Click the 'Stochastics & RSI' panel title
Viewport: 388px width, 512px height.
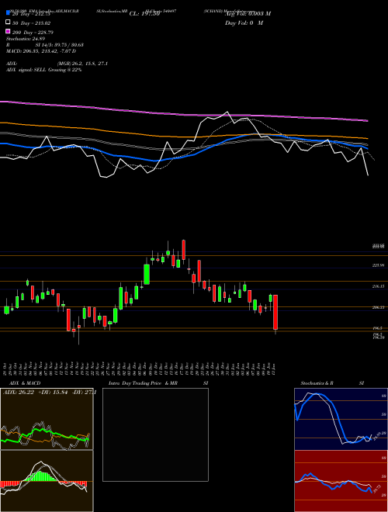pos(332,383)
